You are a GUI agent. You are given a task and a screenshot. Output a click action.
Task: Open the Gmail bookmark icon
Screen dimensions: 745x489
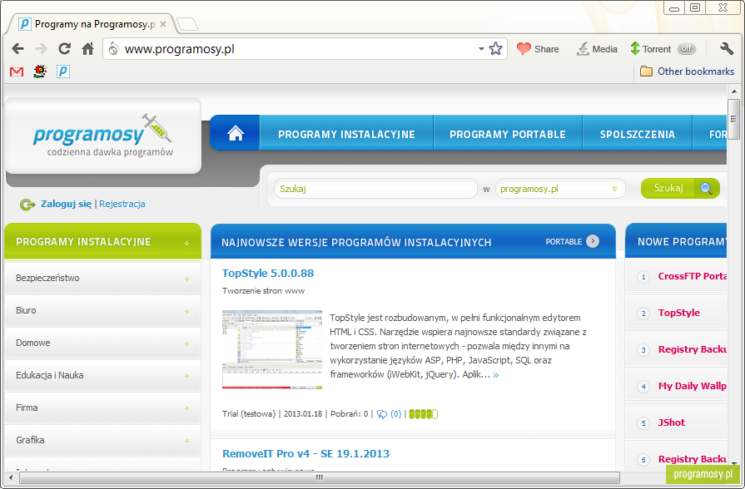[x=17, y=72]
